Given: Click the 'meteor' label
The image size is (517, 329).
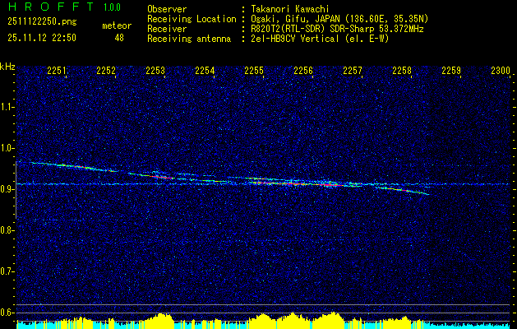Looking at the screenshot, I should pyautogui.click(x=117, y=25).
